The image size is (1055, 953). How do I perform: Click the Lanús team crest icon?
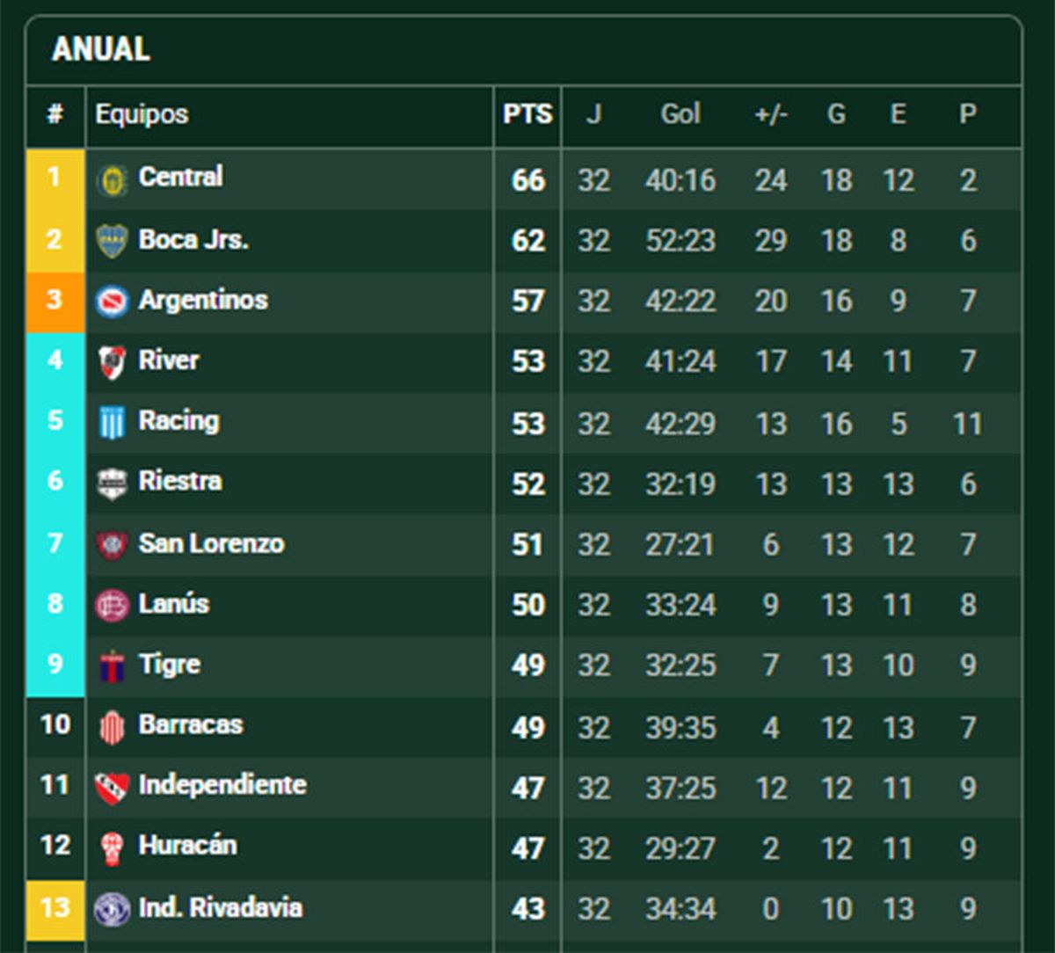[112, 605]
